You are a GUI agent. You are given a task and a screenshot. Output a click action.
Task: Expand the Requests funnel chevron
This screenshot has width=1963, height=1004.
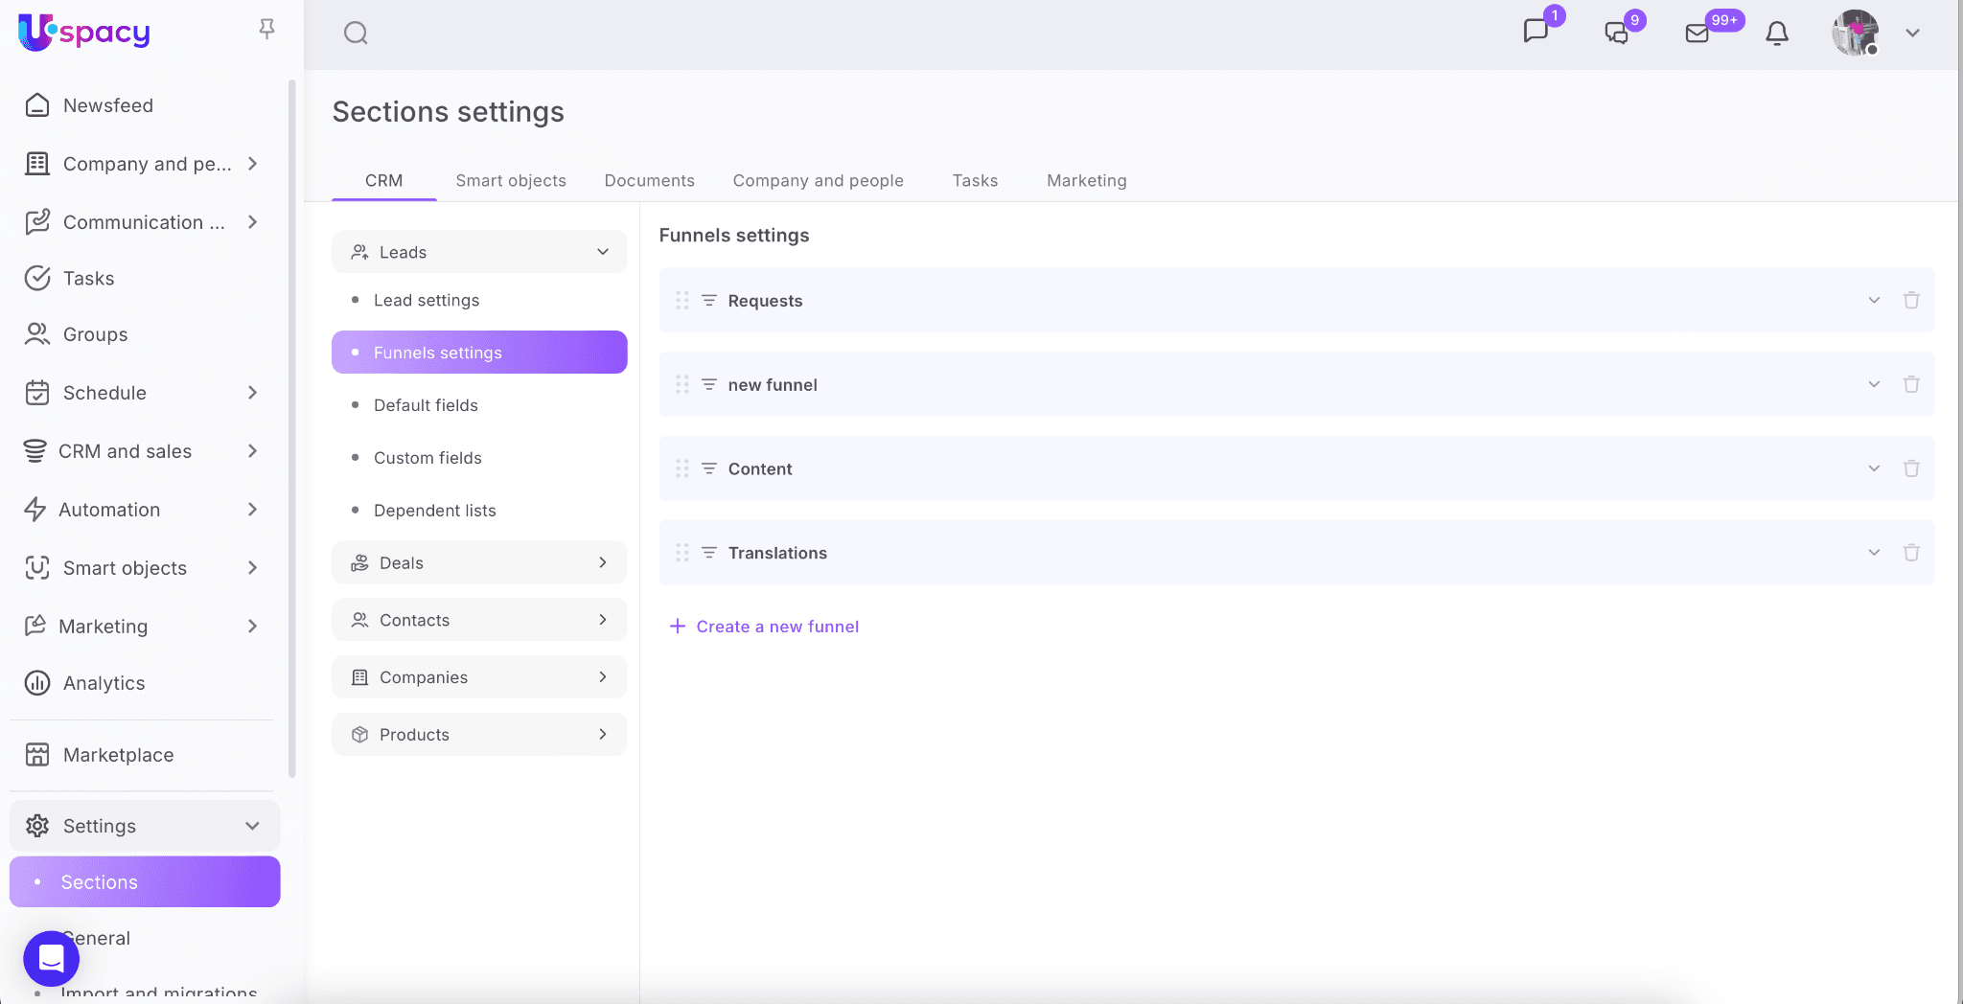1873,301
